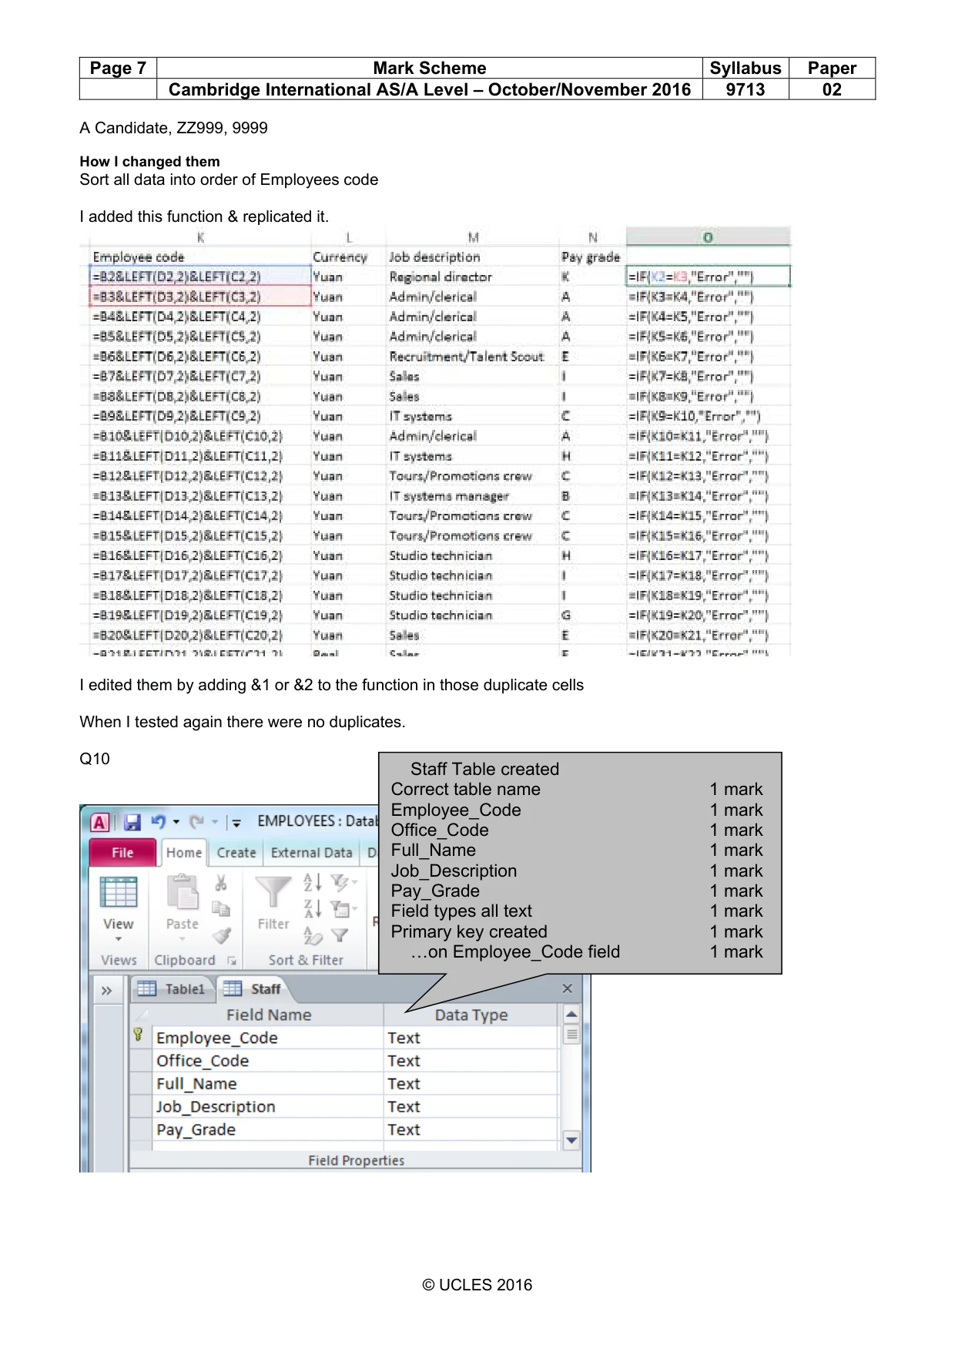Image resolution: width=955 pixels, height=1352 pixels.
Task: Select spreadsheet column K header
Action: (x=200, y=237)
